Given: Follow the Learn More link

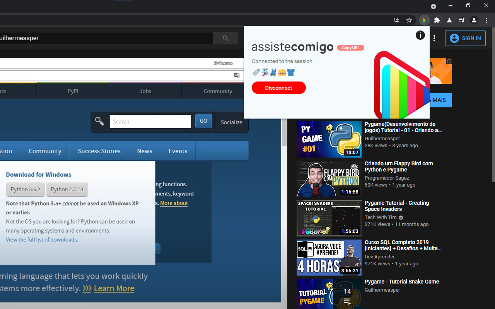Looking at the screenshot, I should point(114,288).
